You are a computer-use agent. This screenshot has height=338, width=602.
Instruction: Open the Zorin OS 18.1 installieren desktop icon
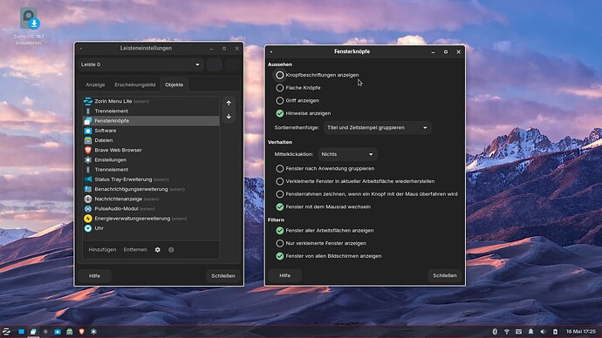(x=29, y=26)
